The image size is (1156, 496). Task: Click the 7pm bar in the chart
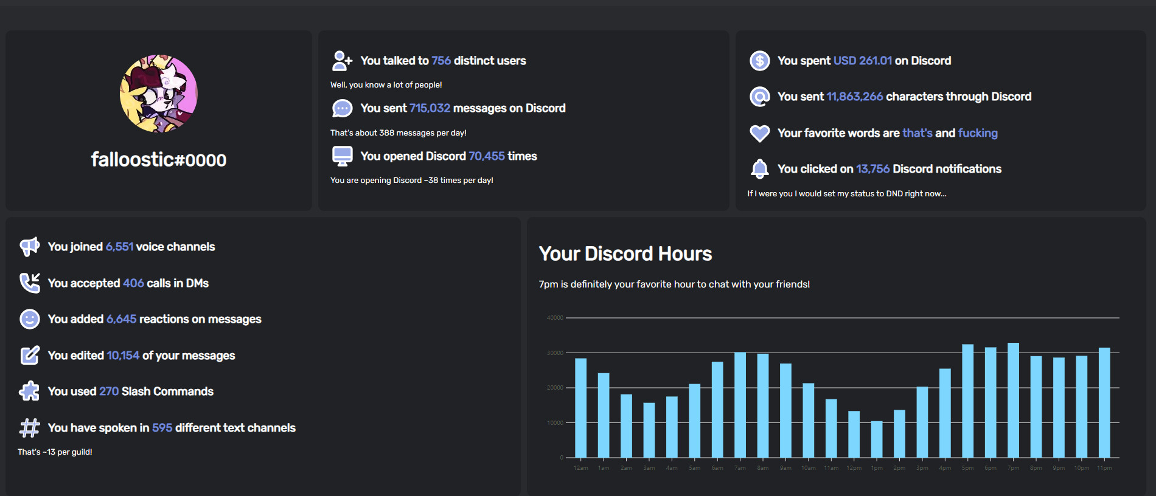(x=1014, y=400)
